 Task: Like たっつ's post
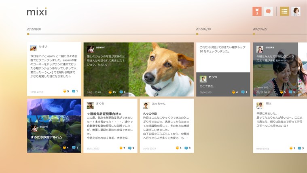tap(233, 92)
